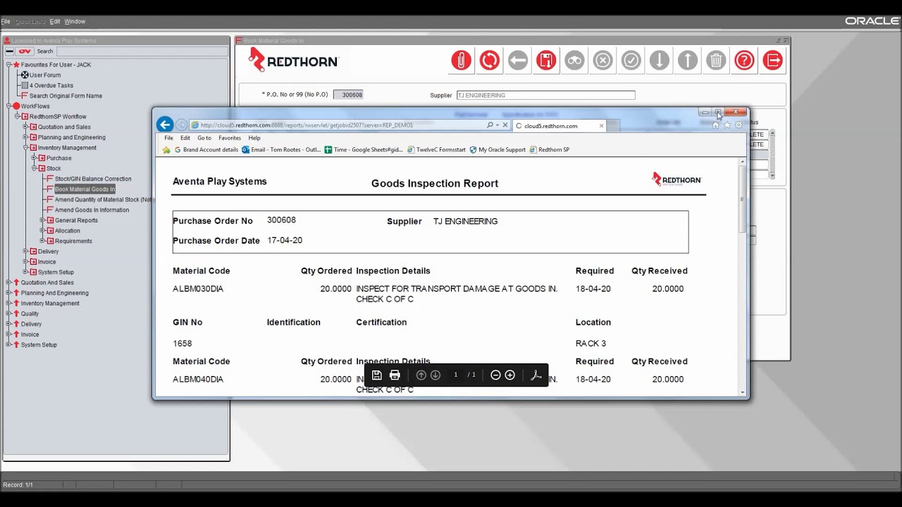
Task: Click the grey cancel X circle icon
Action: point(603,61)
